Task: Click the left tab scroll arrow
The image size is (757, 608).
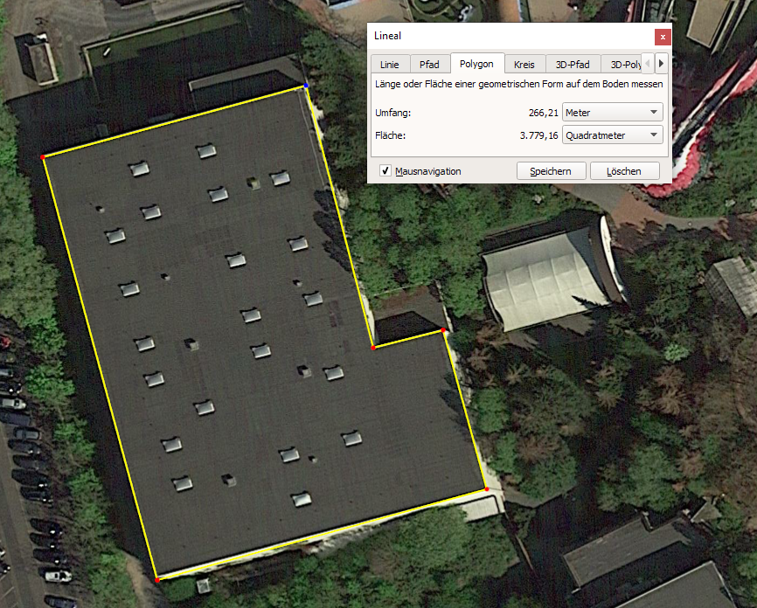Action: pos(648,64)
